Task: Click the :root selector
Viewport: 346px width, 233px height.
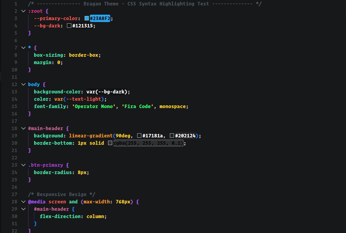Action: (x=35, y=11)
